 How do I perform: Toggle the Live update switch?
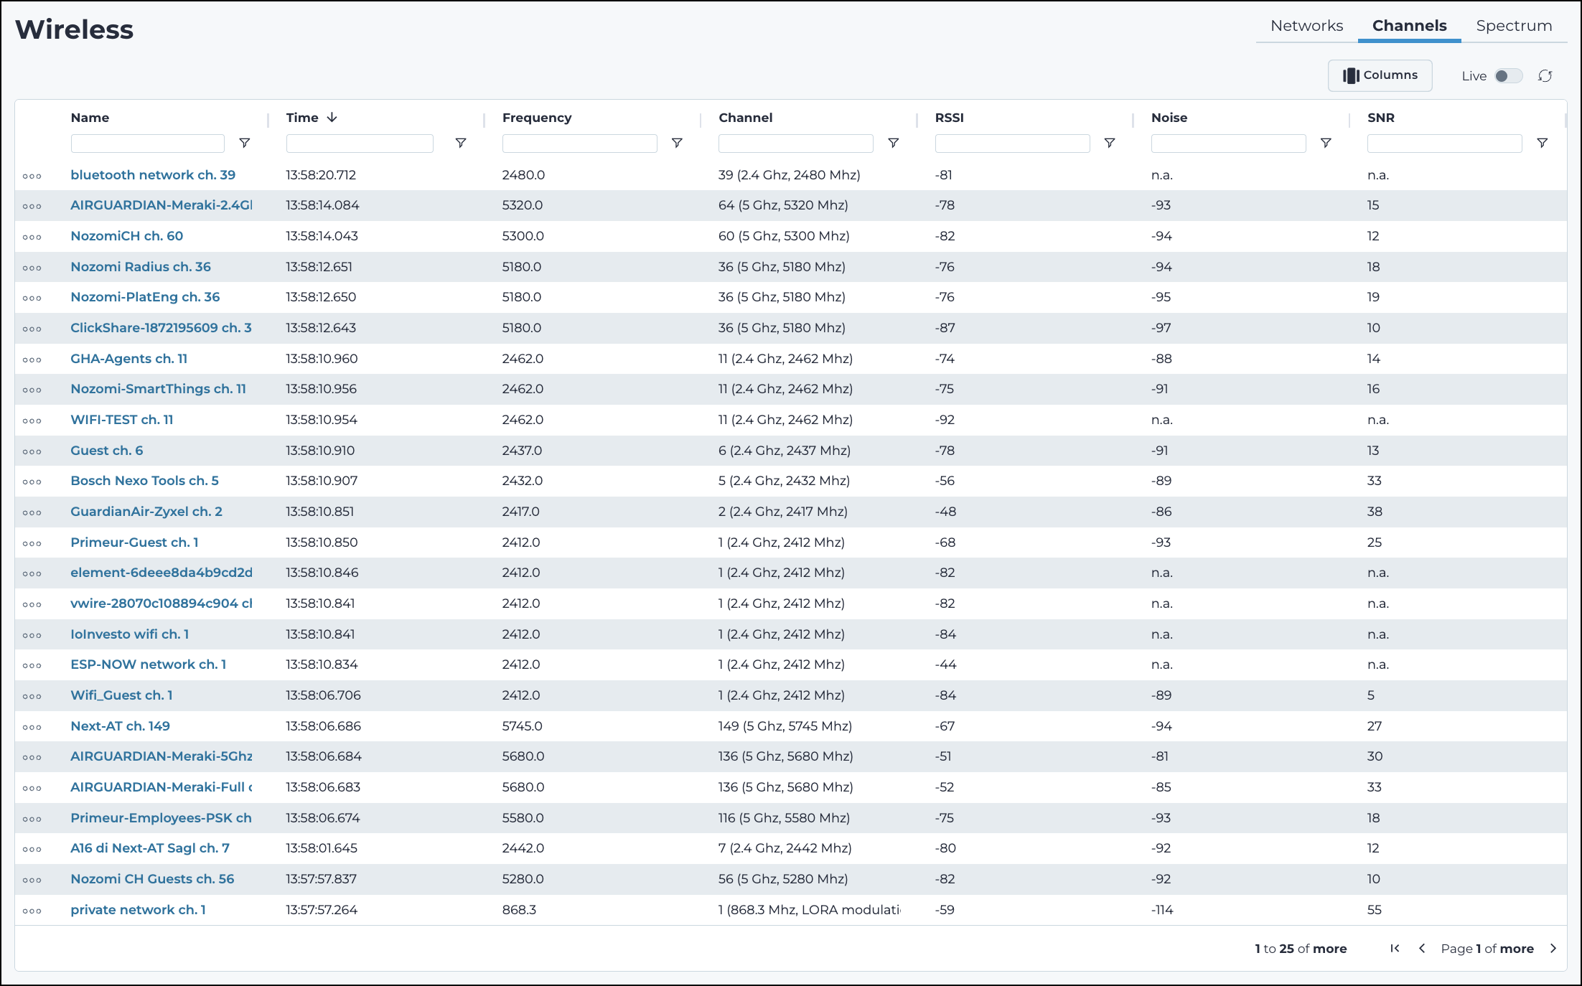click(x=1508, y=76)
